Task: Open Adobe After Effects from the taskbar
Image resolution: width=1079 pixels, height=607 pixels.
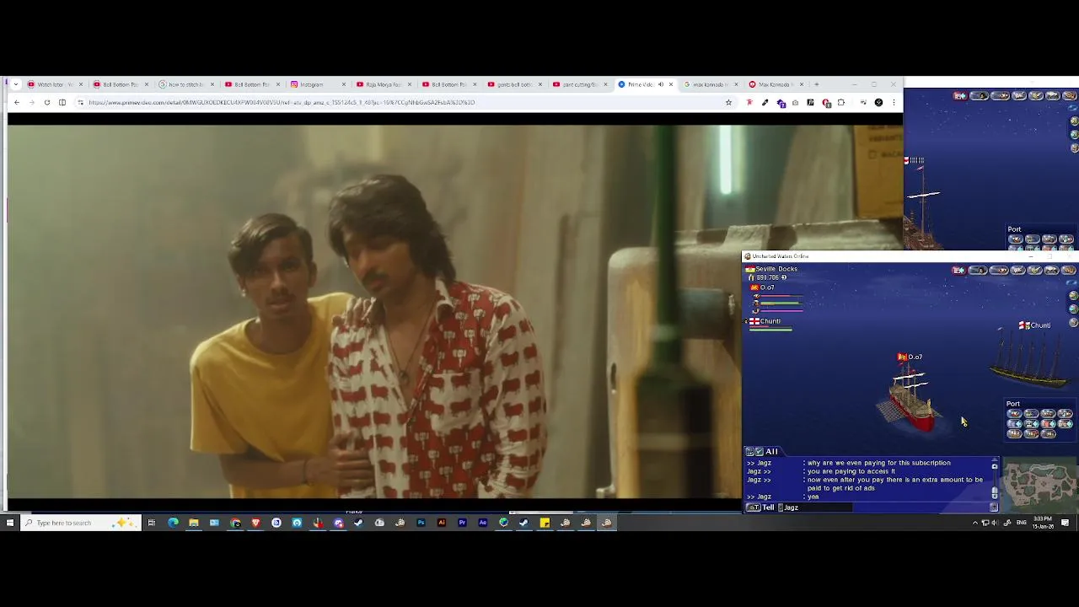Action: tap(483, 523)
